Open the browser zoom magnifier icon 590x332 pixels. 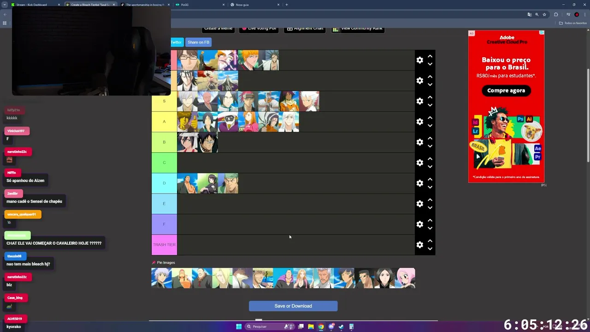537,15
